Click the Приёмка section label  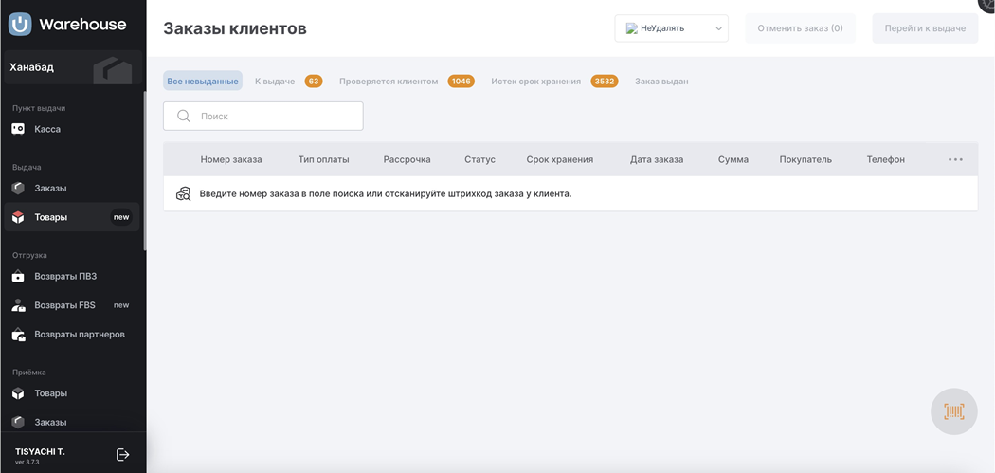coord(29,373)
